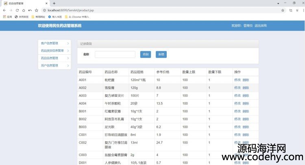Click the home icon in browser toolbar
Image resolution: width=305 pixels, height=165 pixels.
click(24, 10)
